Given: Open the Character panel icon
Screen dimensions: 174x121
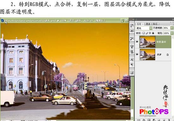Looking at the screenshot, I should pos(132,60).
